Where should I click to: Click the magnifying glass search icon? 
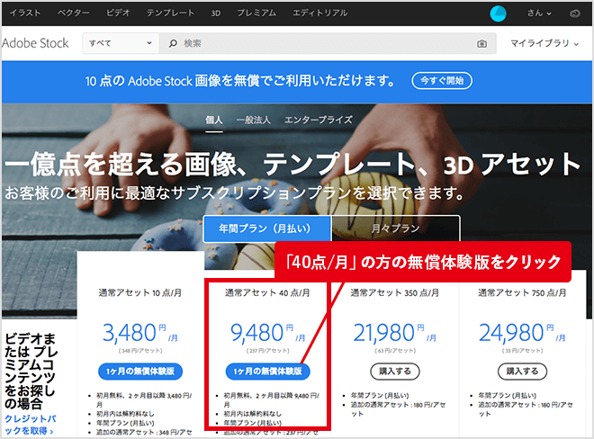coord(173,43)
